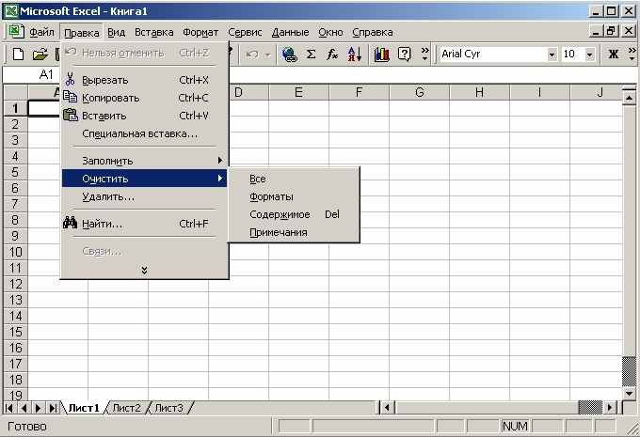
Task: Click the AutoSum sigma icon
Action: [x=311, y=54]
